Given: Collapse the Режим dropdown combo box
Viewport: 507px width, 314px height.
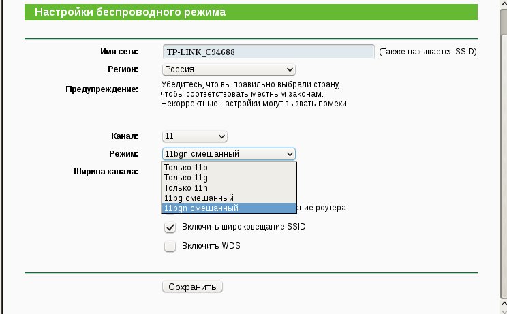Looking at the screenshot, I should 228,154.
